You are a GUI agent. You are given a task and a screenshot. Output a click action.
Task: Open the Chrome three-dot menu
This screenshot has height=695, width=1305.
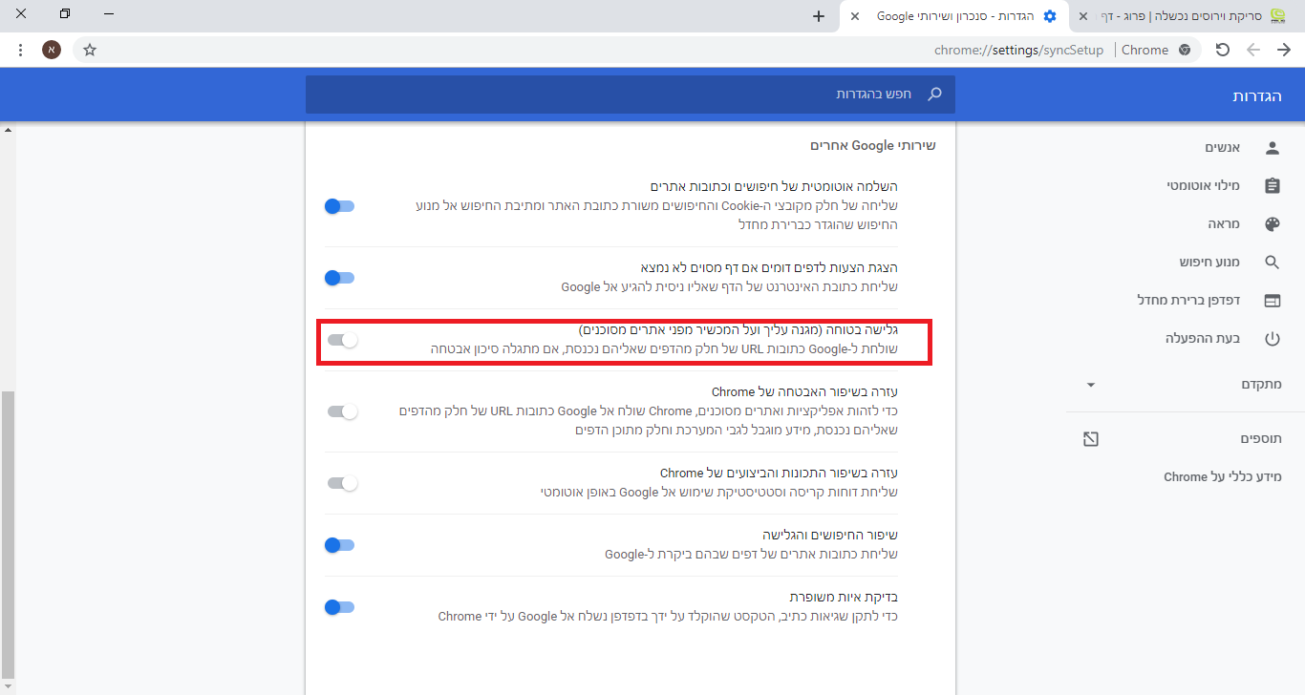point(19,50)
